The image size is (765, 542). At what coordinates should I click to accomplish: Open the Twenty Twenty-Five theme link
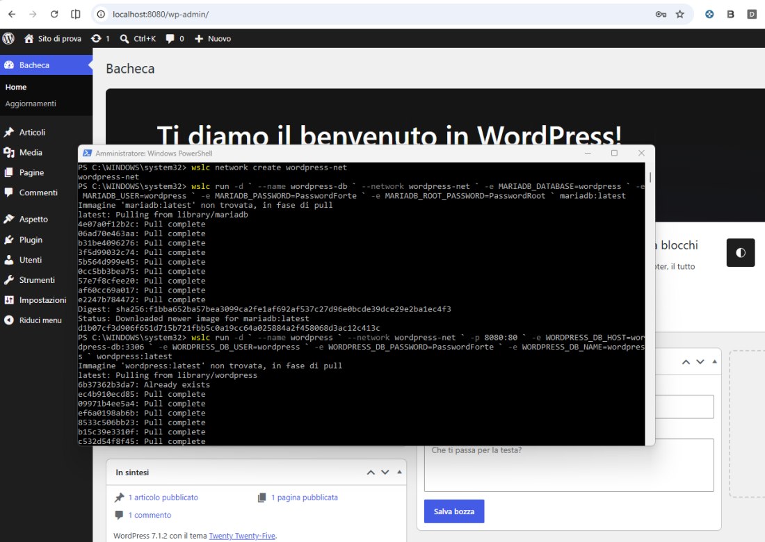click(242, 536)
